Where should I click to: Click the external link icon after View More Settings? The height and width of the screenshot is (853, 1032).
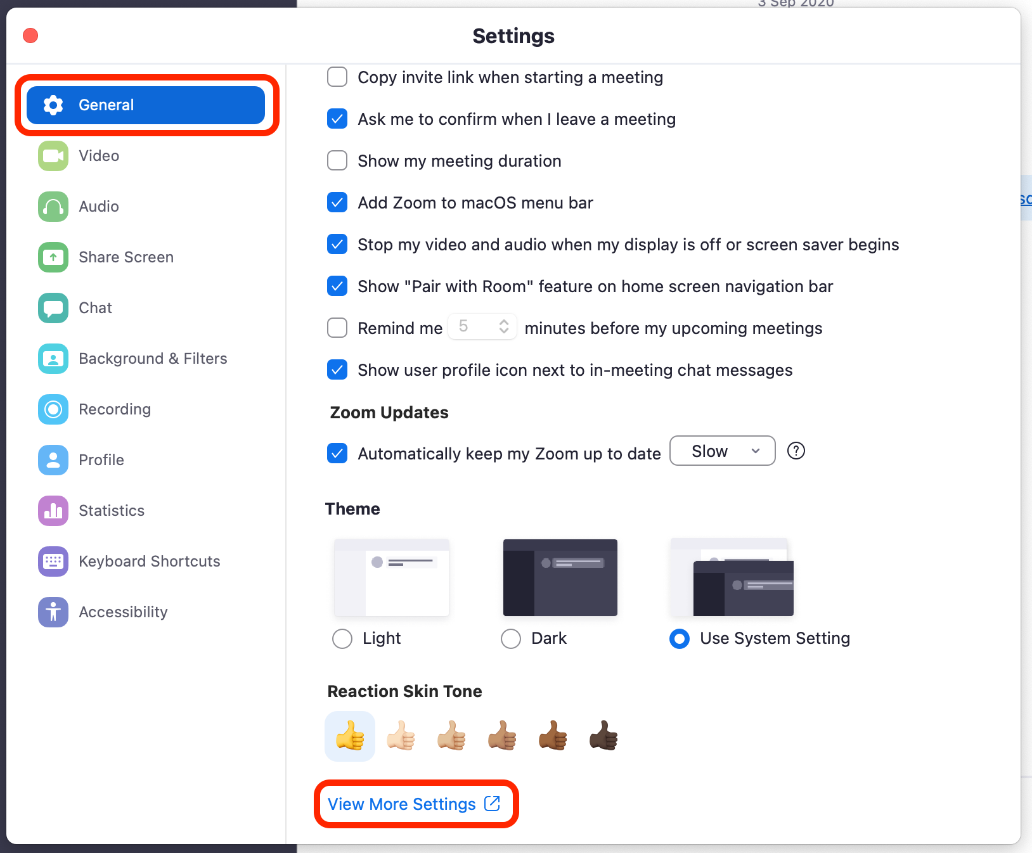click(x=493, y=804)
